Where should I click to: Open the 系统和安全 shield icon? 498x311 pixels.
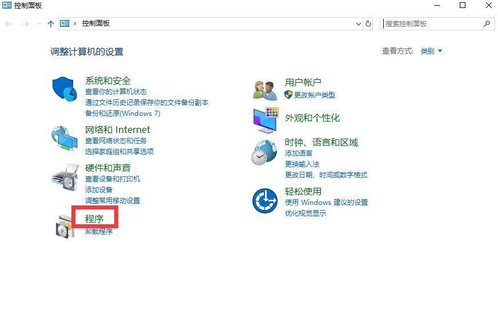click(65, 89)
